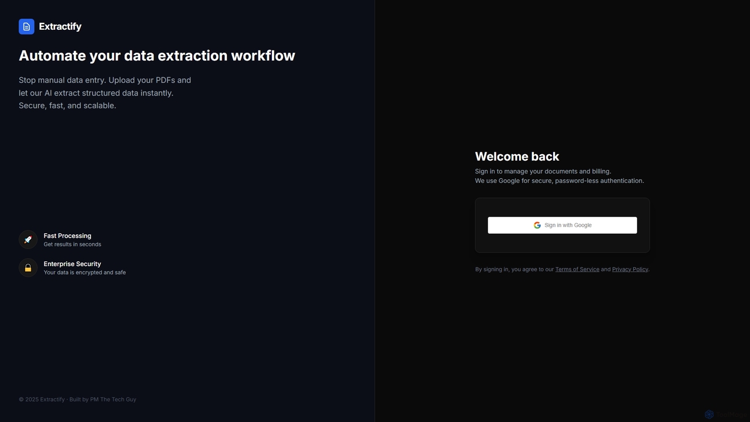
Task: Click "Your data is encrypted and safe" text
Action: 85,273
